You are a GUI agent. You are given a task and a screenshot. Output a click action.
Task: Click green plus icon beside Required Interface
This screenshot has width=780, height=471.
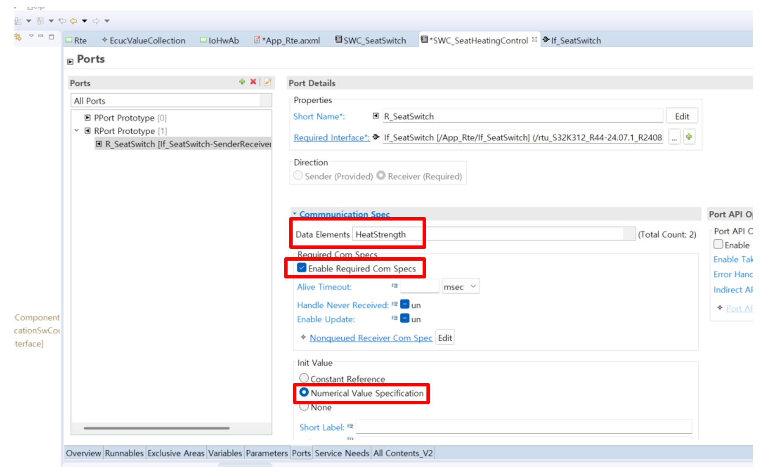point(689,137)
